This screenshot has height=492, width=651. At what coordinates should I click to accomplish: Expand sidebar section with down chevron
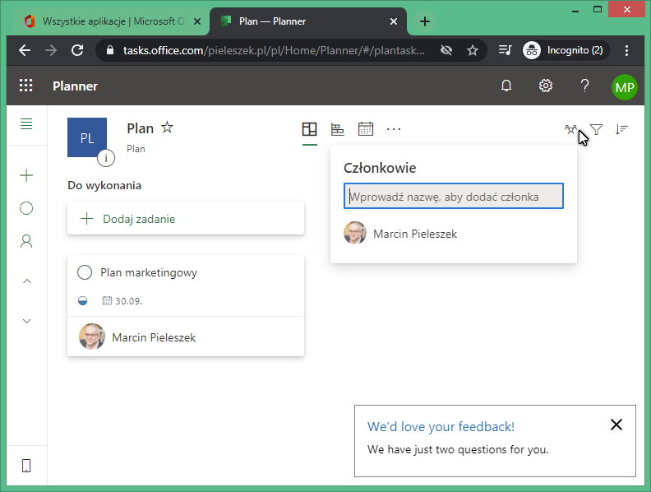coord(26,321)
